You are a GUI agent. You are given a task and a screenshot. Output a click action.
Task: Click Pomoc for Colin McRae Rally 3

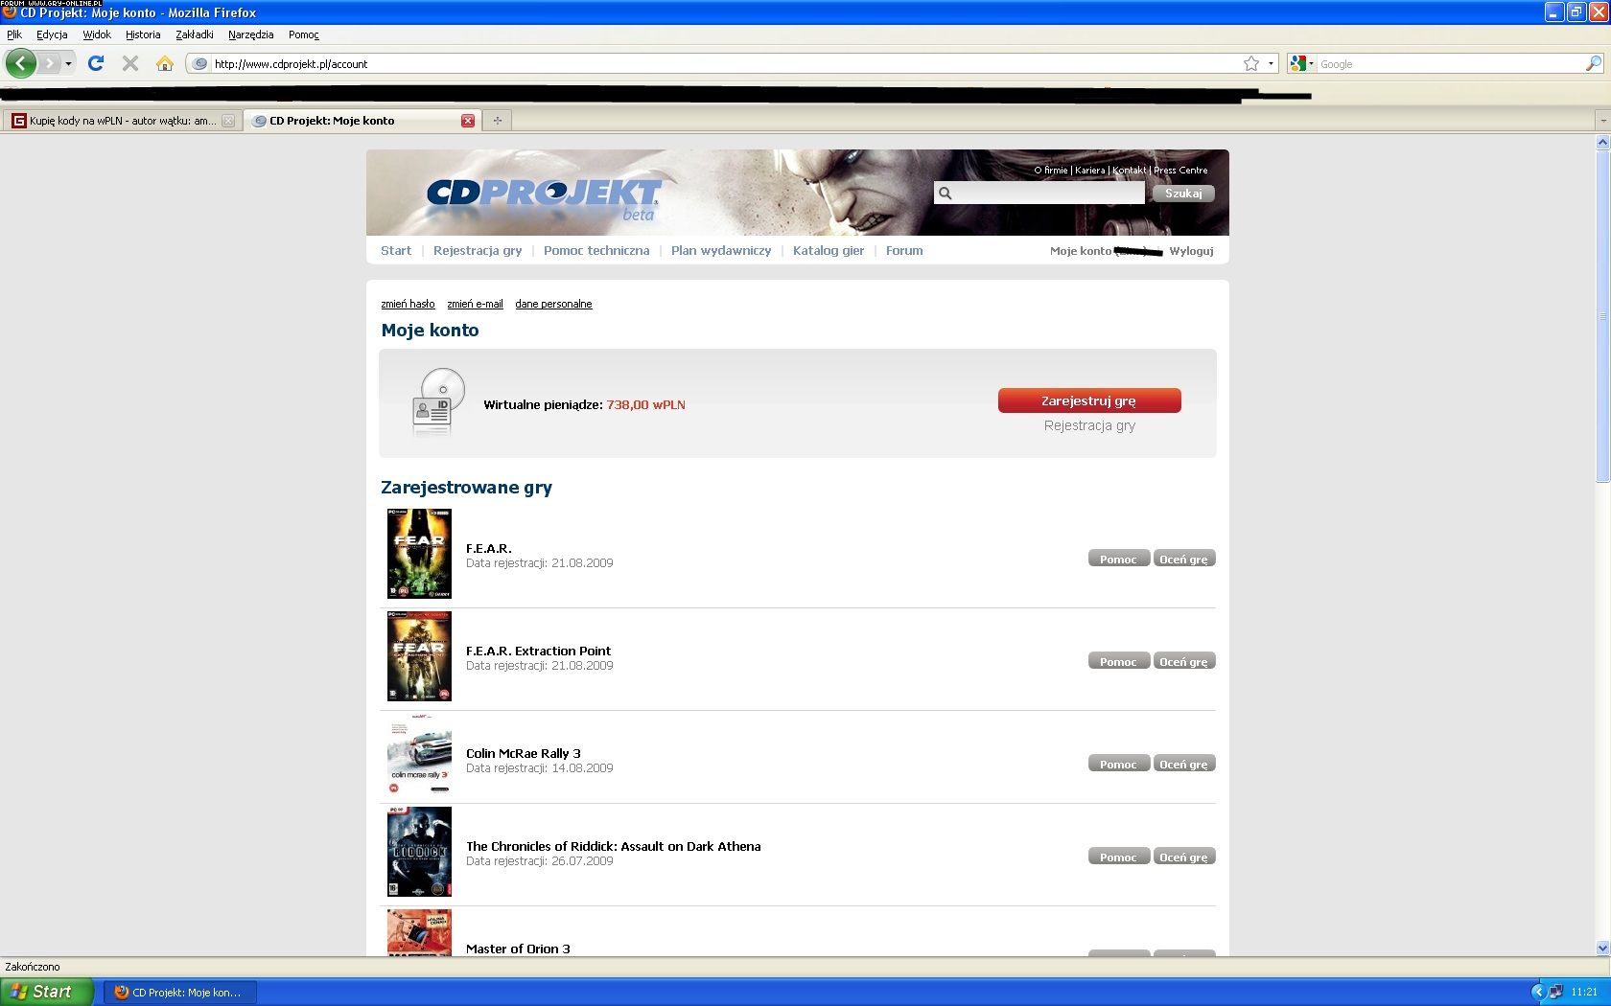click(x=1119, y=764)
